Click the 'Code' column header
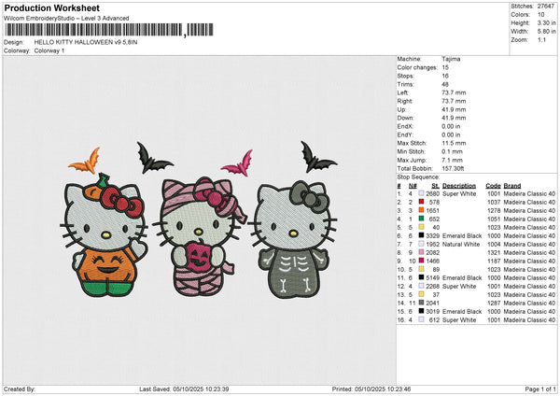 coord(493,186)
